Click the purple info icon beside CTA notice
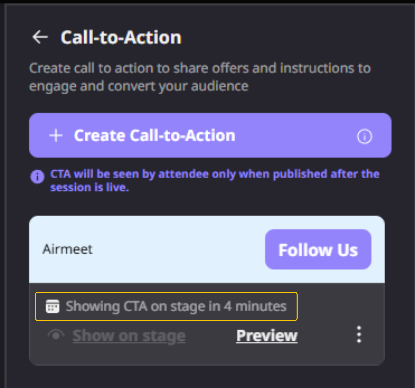The height and width of the screenshot is (388, 415). coord(37,177)
